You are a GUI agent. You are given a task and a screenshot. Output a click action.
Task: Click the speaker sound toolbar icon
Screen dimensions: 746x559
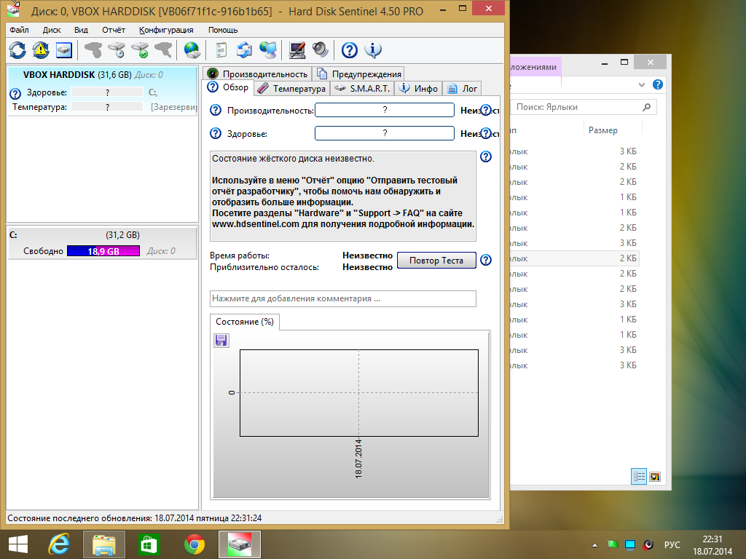pos(321,50)
